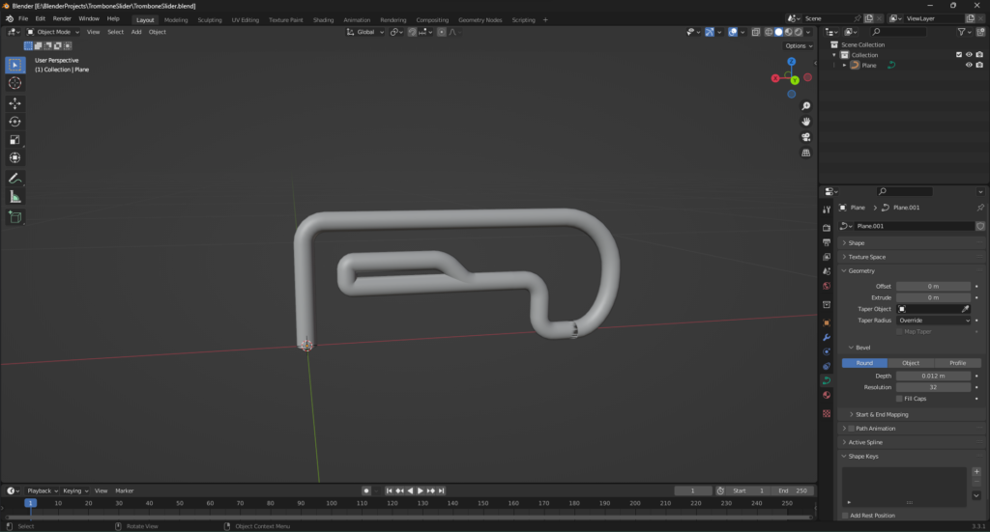This screenshot has width=990, height=532.
Task: Open the Modifiers wrench properties tab
Action: [827, 338]
